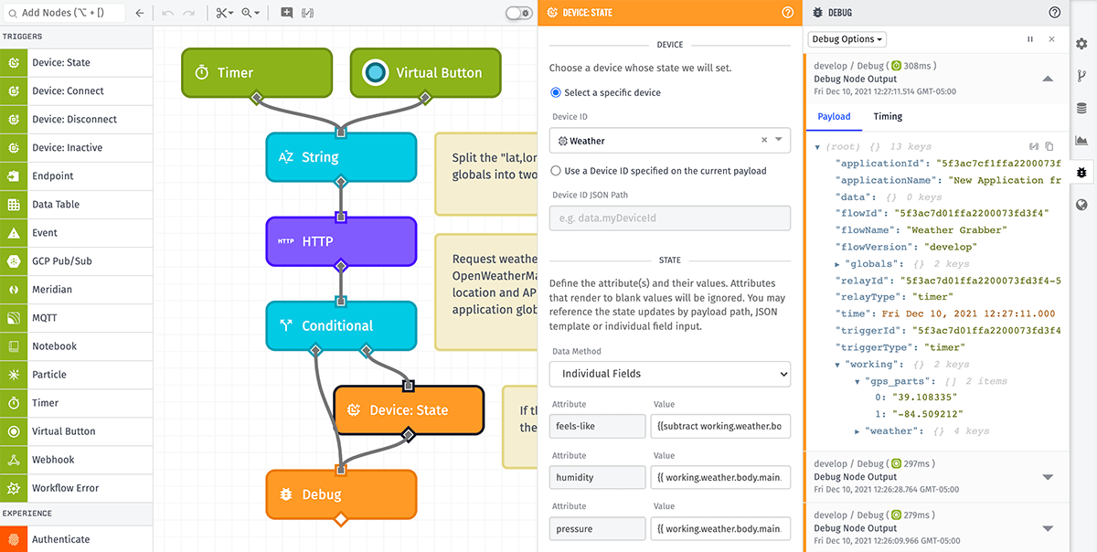This screenshot has width=1097, height=552.
Task: Switch to the Payload tab
Action: [834, 117]
